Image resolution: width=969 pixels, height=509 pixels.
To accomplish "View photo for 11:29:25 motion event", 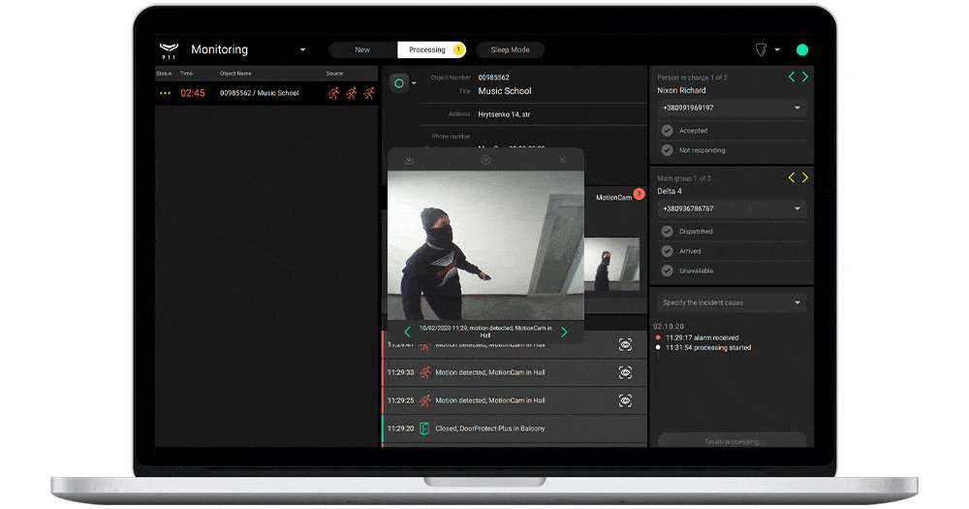I will click(x=625, y=400).
